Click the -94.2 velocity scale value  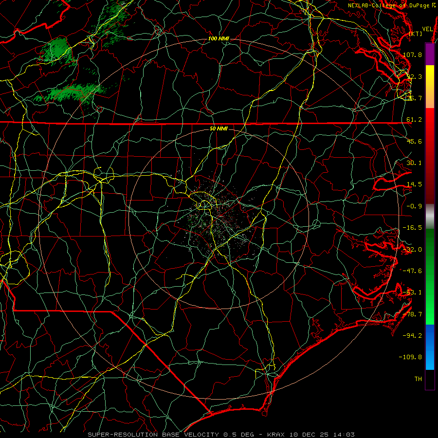click(x=412, y=336)
